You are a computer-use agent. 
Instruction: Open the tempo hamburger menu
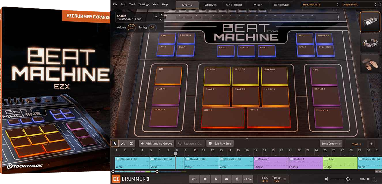[x=284, y=179]
